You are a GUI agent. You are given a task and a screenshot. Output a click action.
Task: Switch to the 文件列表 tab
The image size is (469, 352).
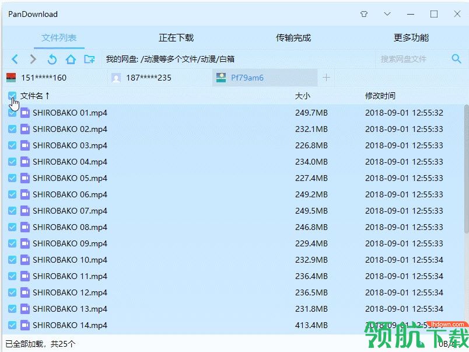[x=59, y=38]
